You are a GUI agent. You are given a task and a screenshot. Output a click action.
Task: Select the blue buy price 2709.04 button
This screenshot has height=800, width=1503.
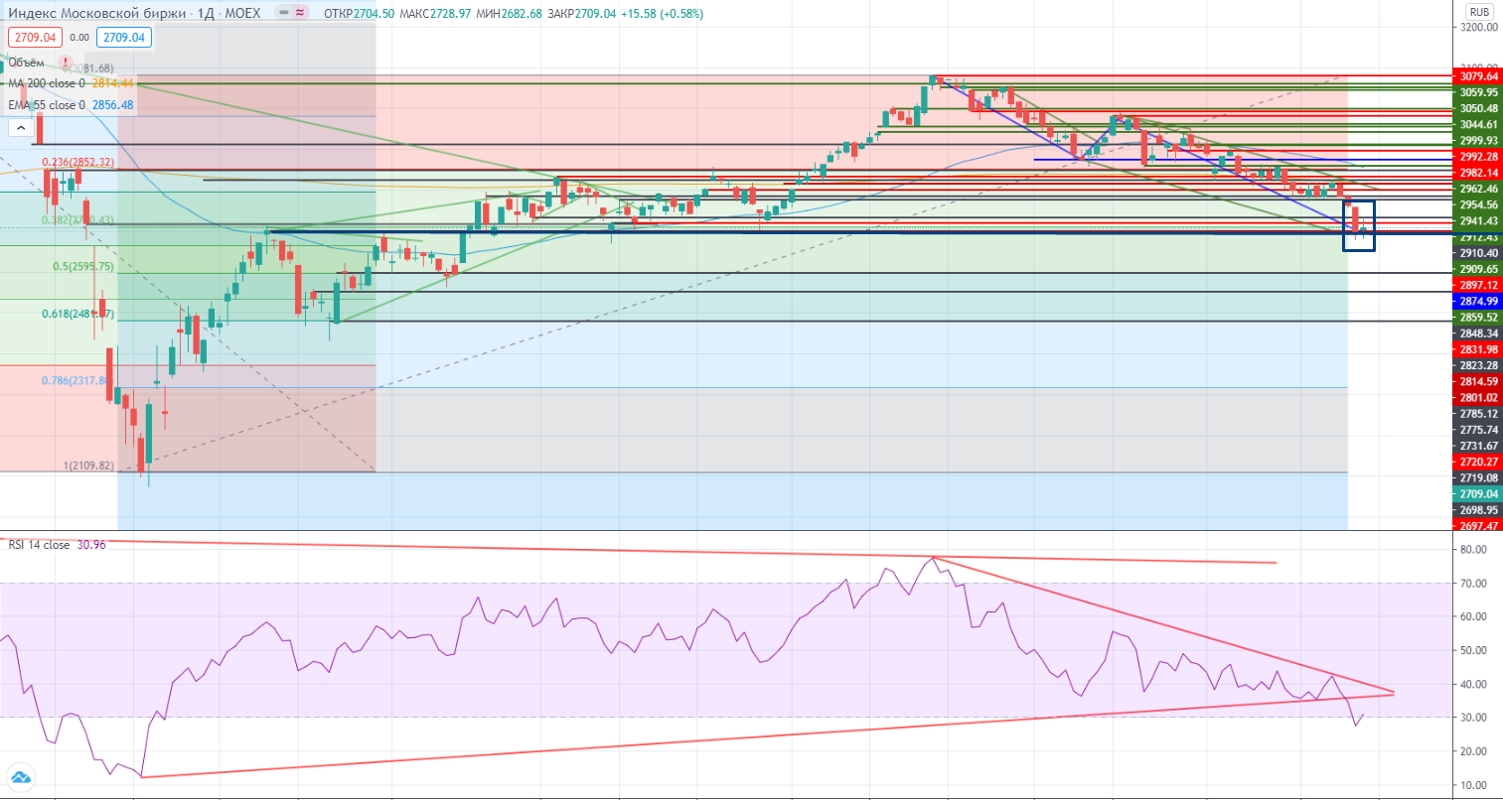[x=124, y=38]
